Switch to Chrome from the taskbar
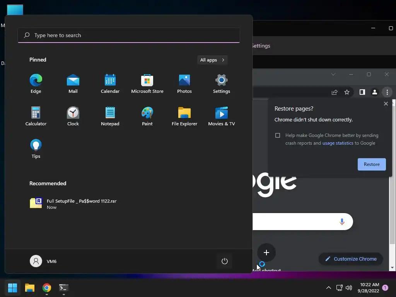Viewport: 396px width, 297px height. [x=47, y=288]
